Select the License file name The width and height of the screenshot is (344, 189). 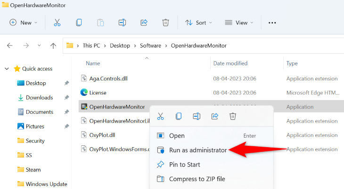pos(98,93)
